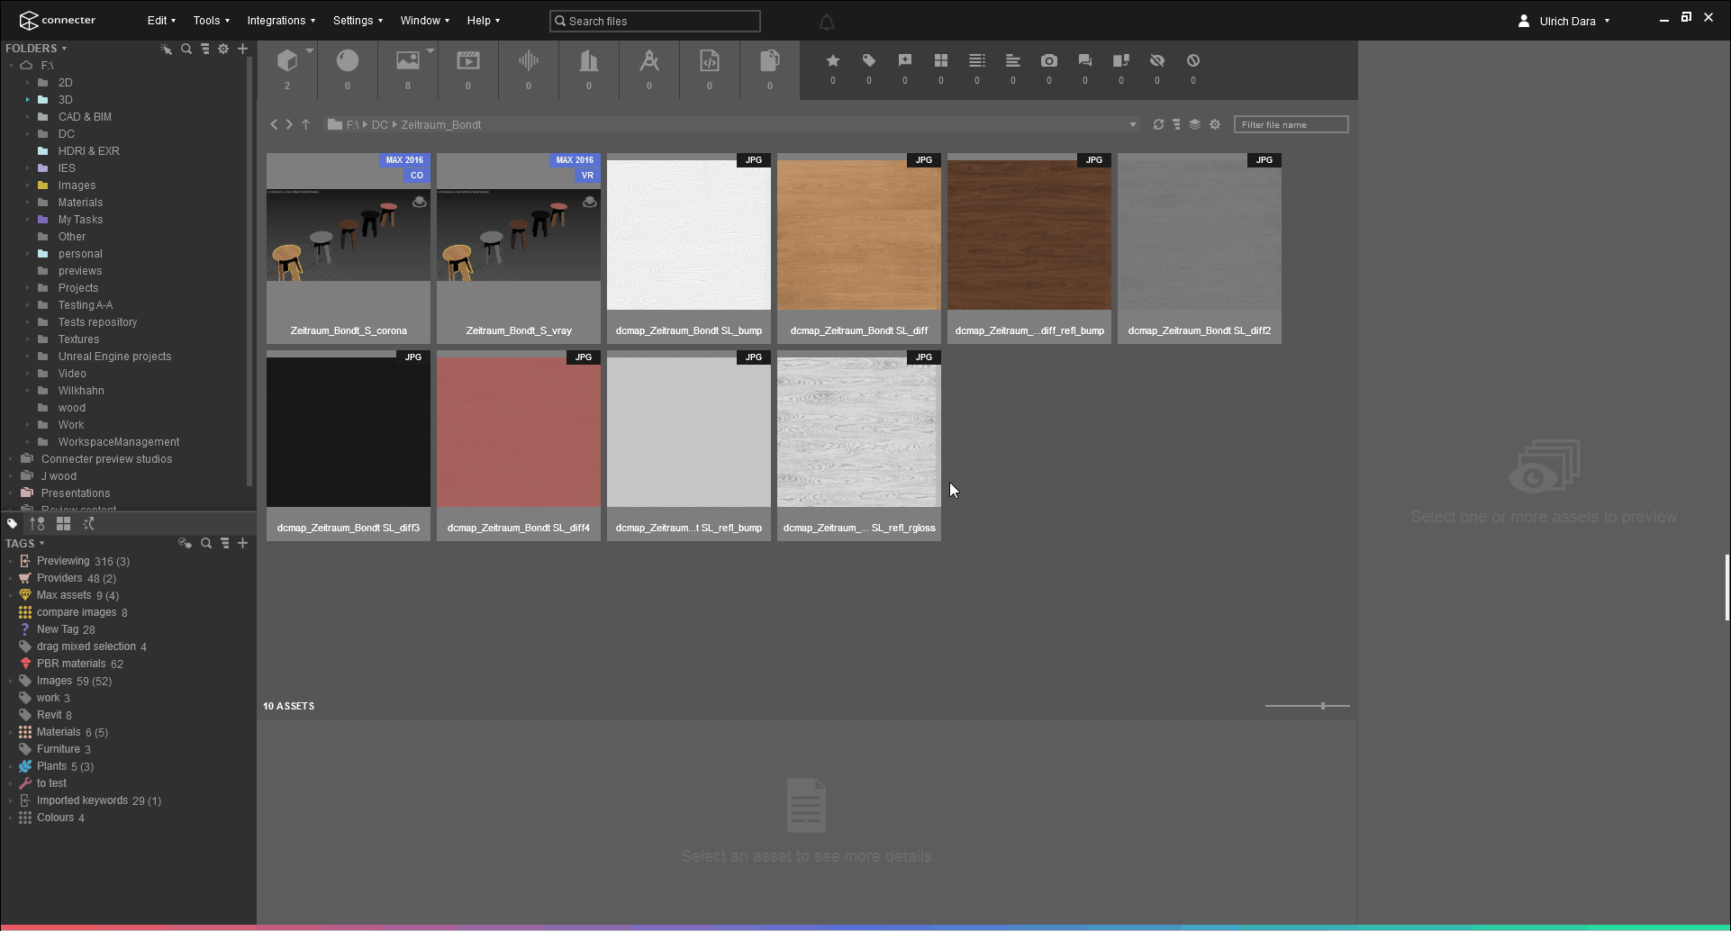Open Folders panel settings gear
This screenshot has width=1731, height=931.
click(x=223, y=49)
